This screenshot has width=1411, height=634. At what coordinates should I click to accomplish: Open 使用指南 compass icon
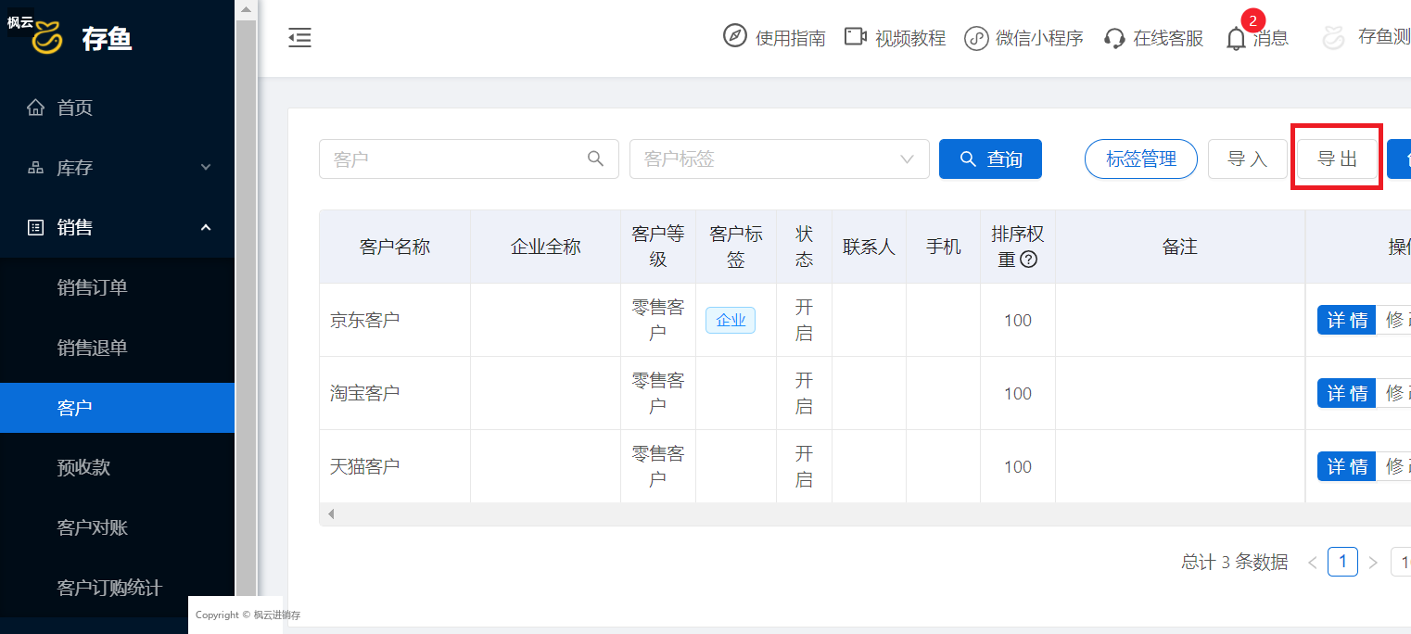[x=735, y=37]
